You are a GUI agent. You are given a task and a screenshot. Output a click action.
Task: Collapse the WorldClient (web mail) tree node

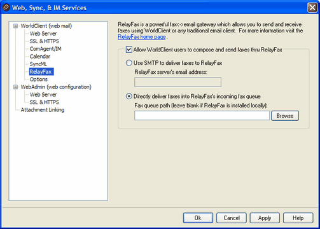[x=15, y=26]
